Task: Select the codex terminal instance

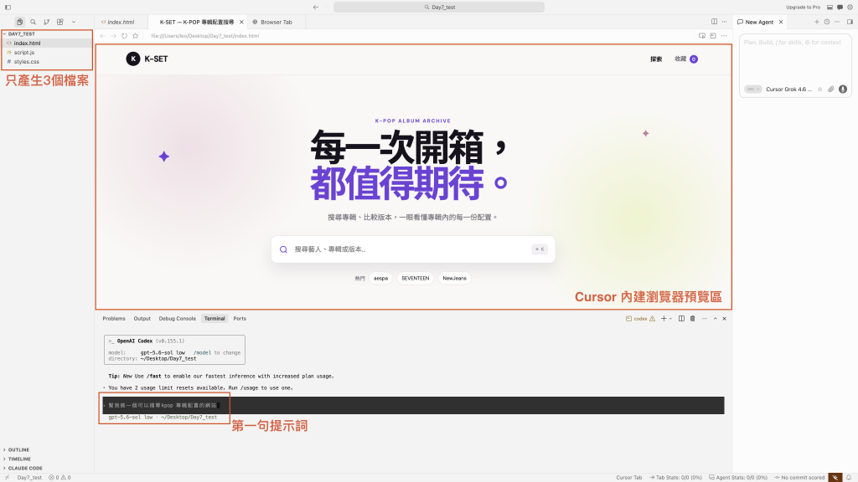Action: [x=640, y=319]
